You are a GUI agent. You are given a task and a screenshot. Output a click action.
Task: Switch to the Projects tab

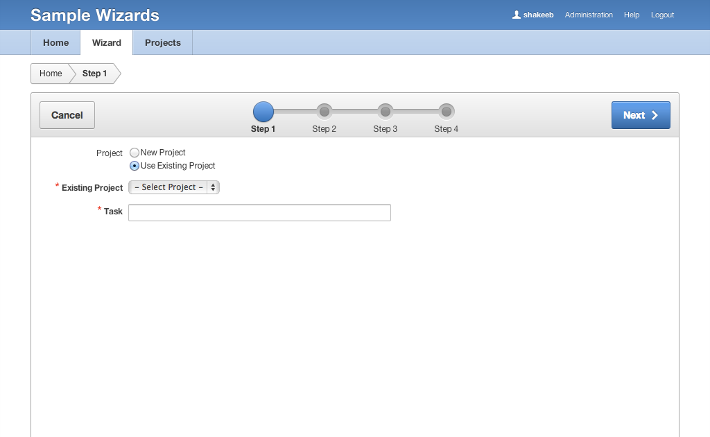tap(163, 42)
